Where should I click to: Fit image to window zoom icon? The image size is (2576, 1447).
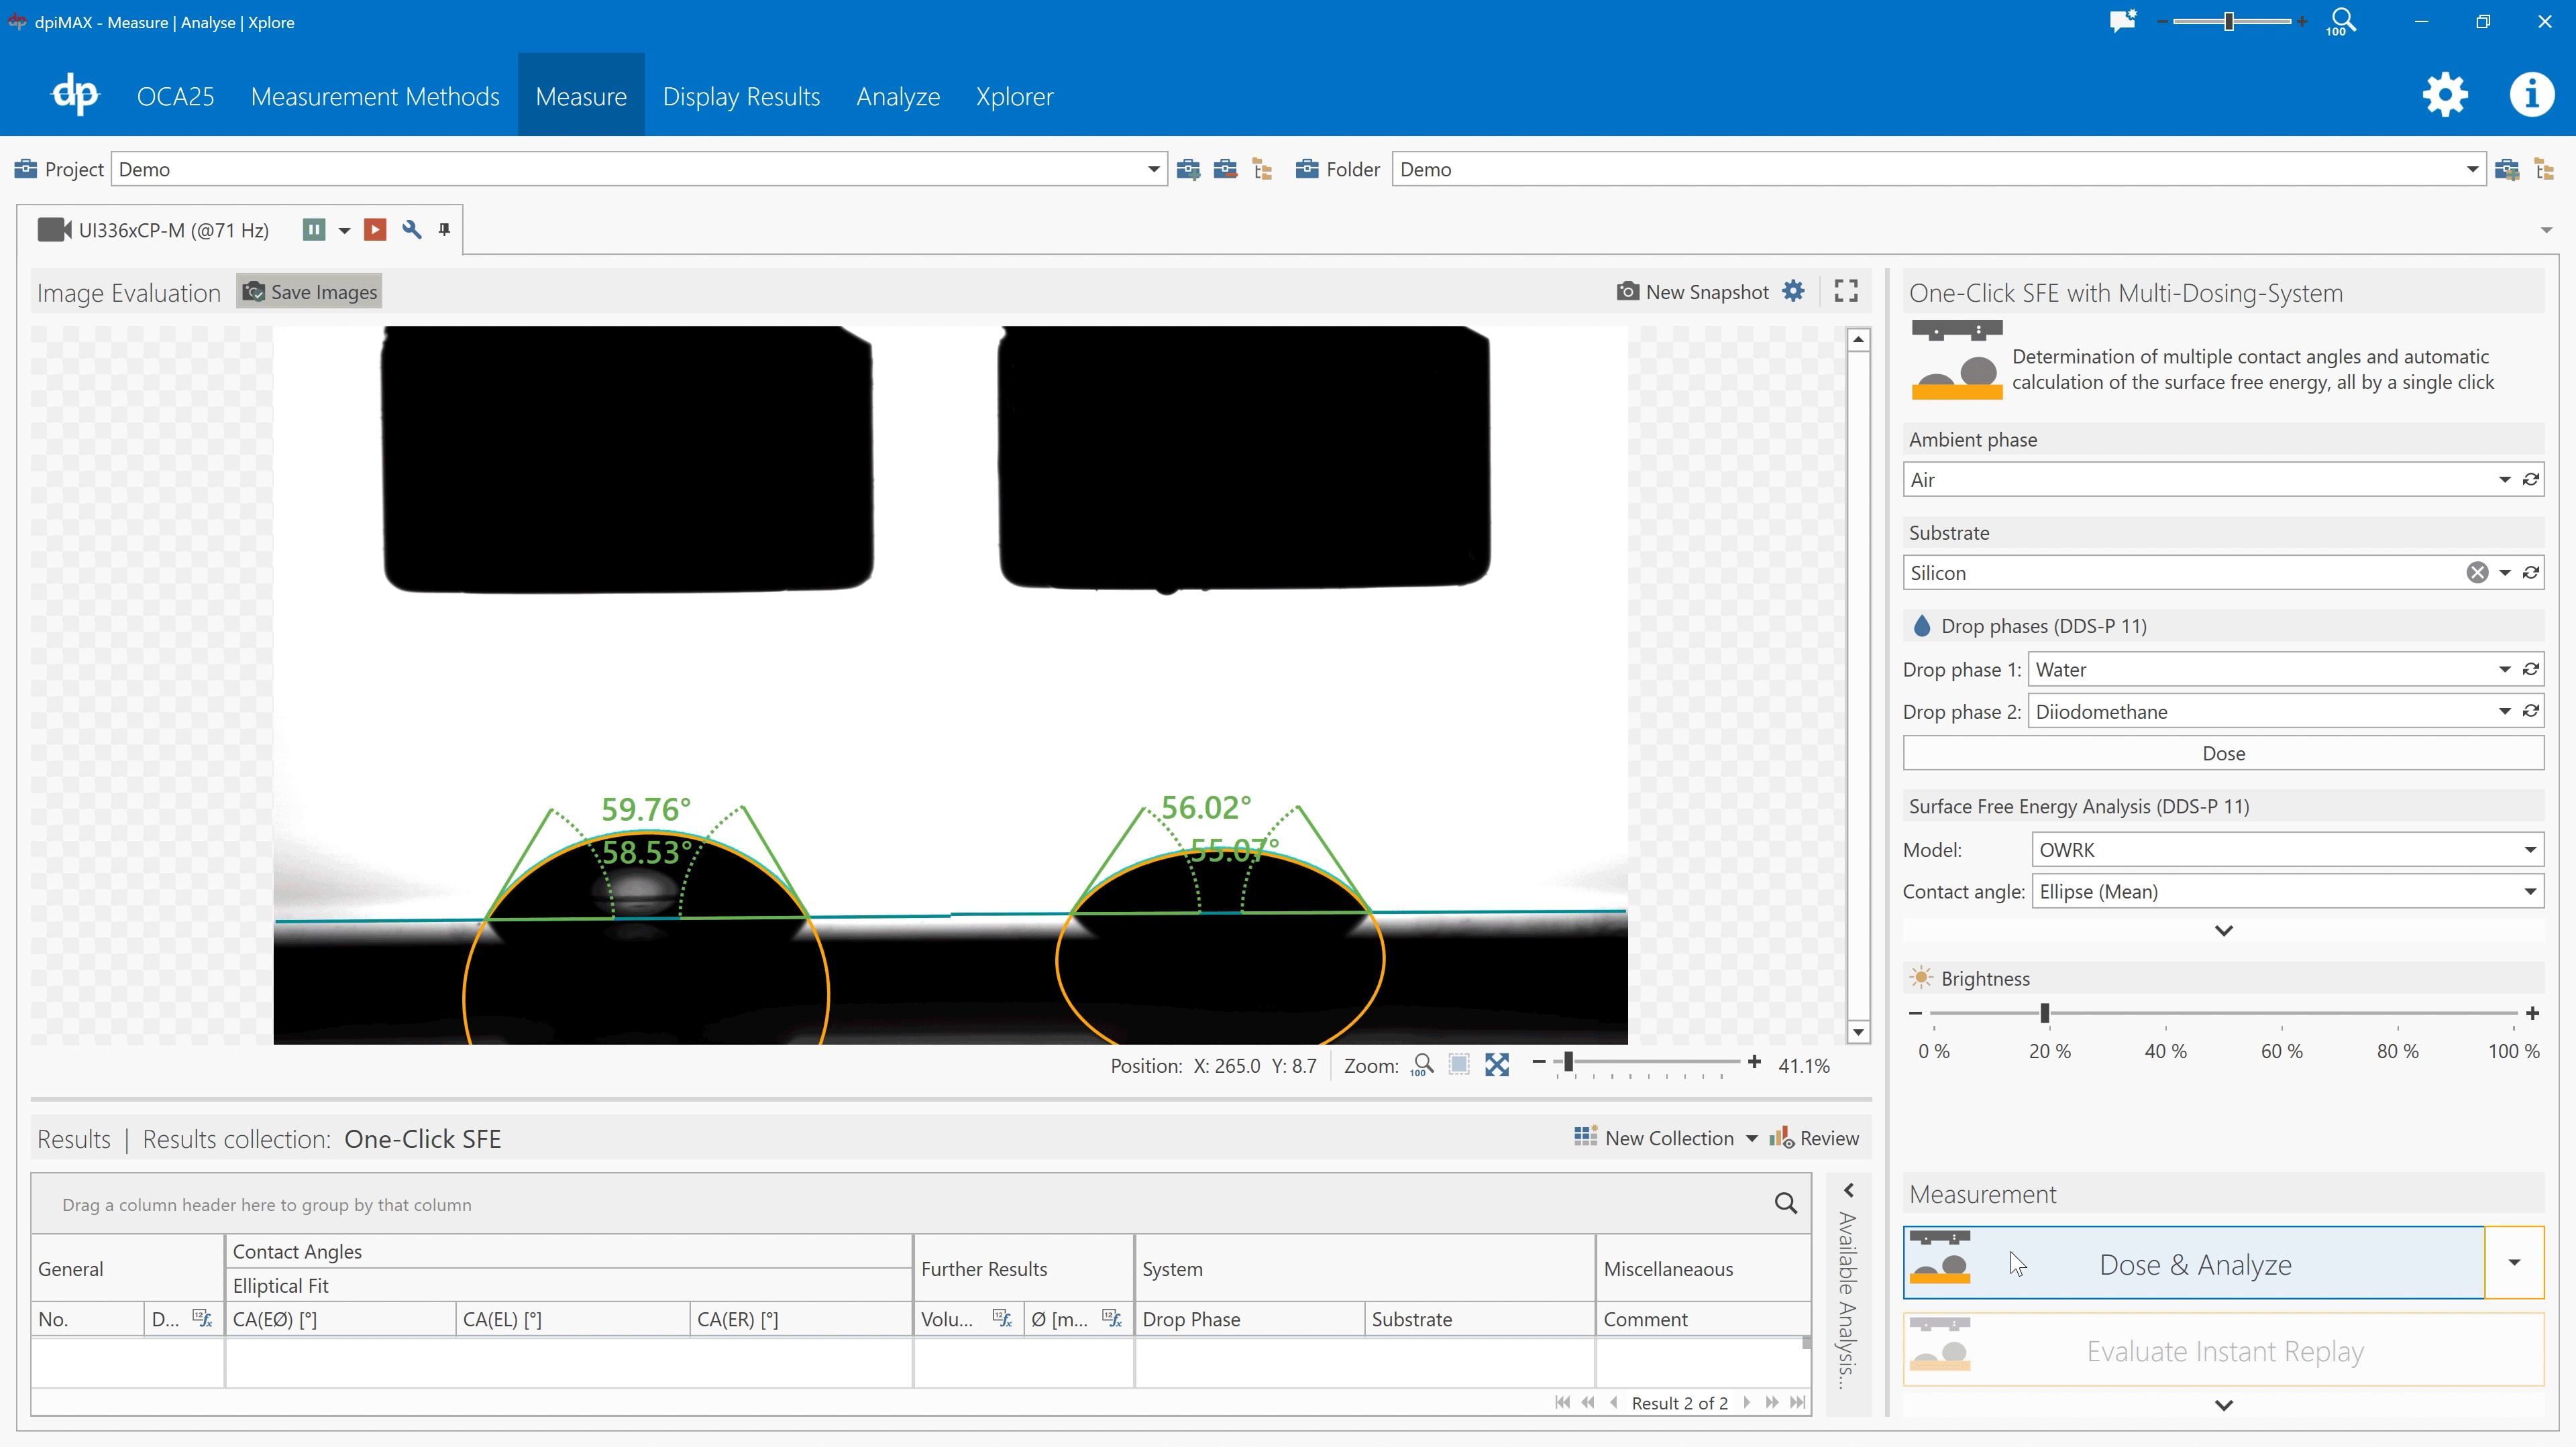pos(1496,1065)
